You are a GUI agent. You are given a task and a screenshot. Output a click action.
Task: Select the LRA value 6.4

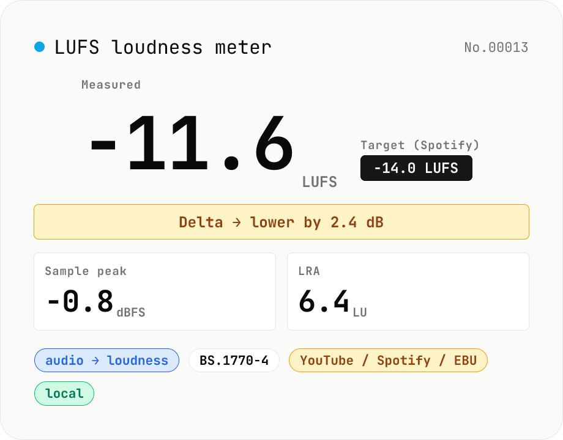(324, 301)
